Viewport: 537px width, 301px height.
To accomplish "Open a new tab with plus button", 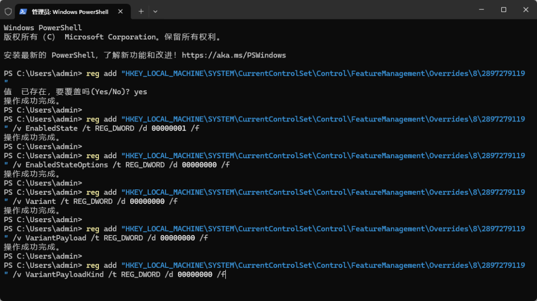I will pyautogui.click(x=141, y=11).
